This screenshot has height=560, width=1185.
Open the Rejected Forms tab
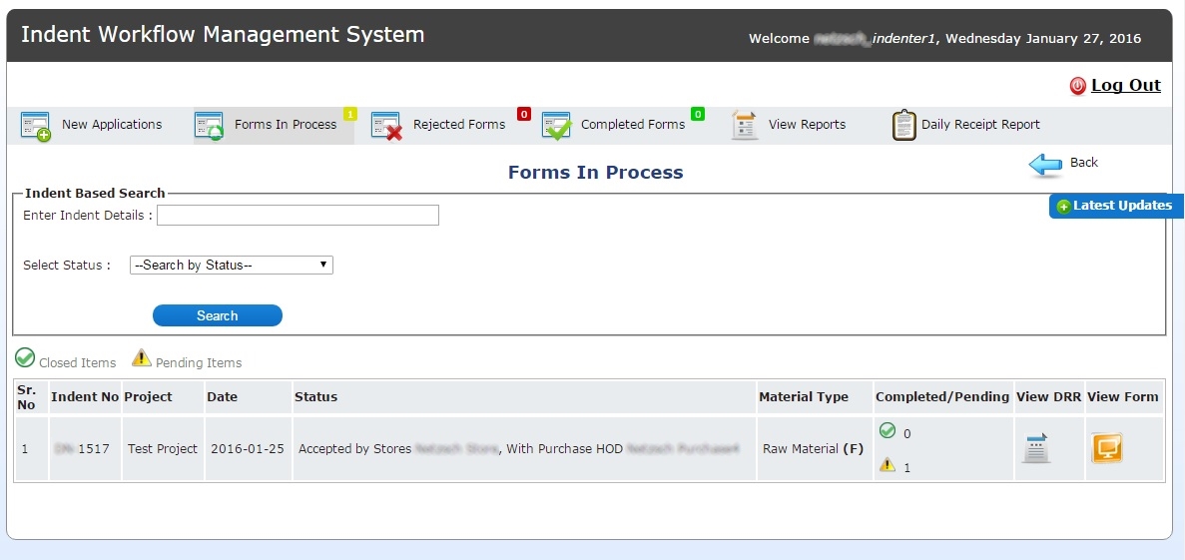458,125
